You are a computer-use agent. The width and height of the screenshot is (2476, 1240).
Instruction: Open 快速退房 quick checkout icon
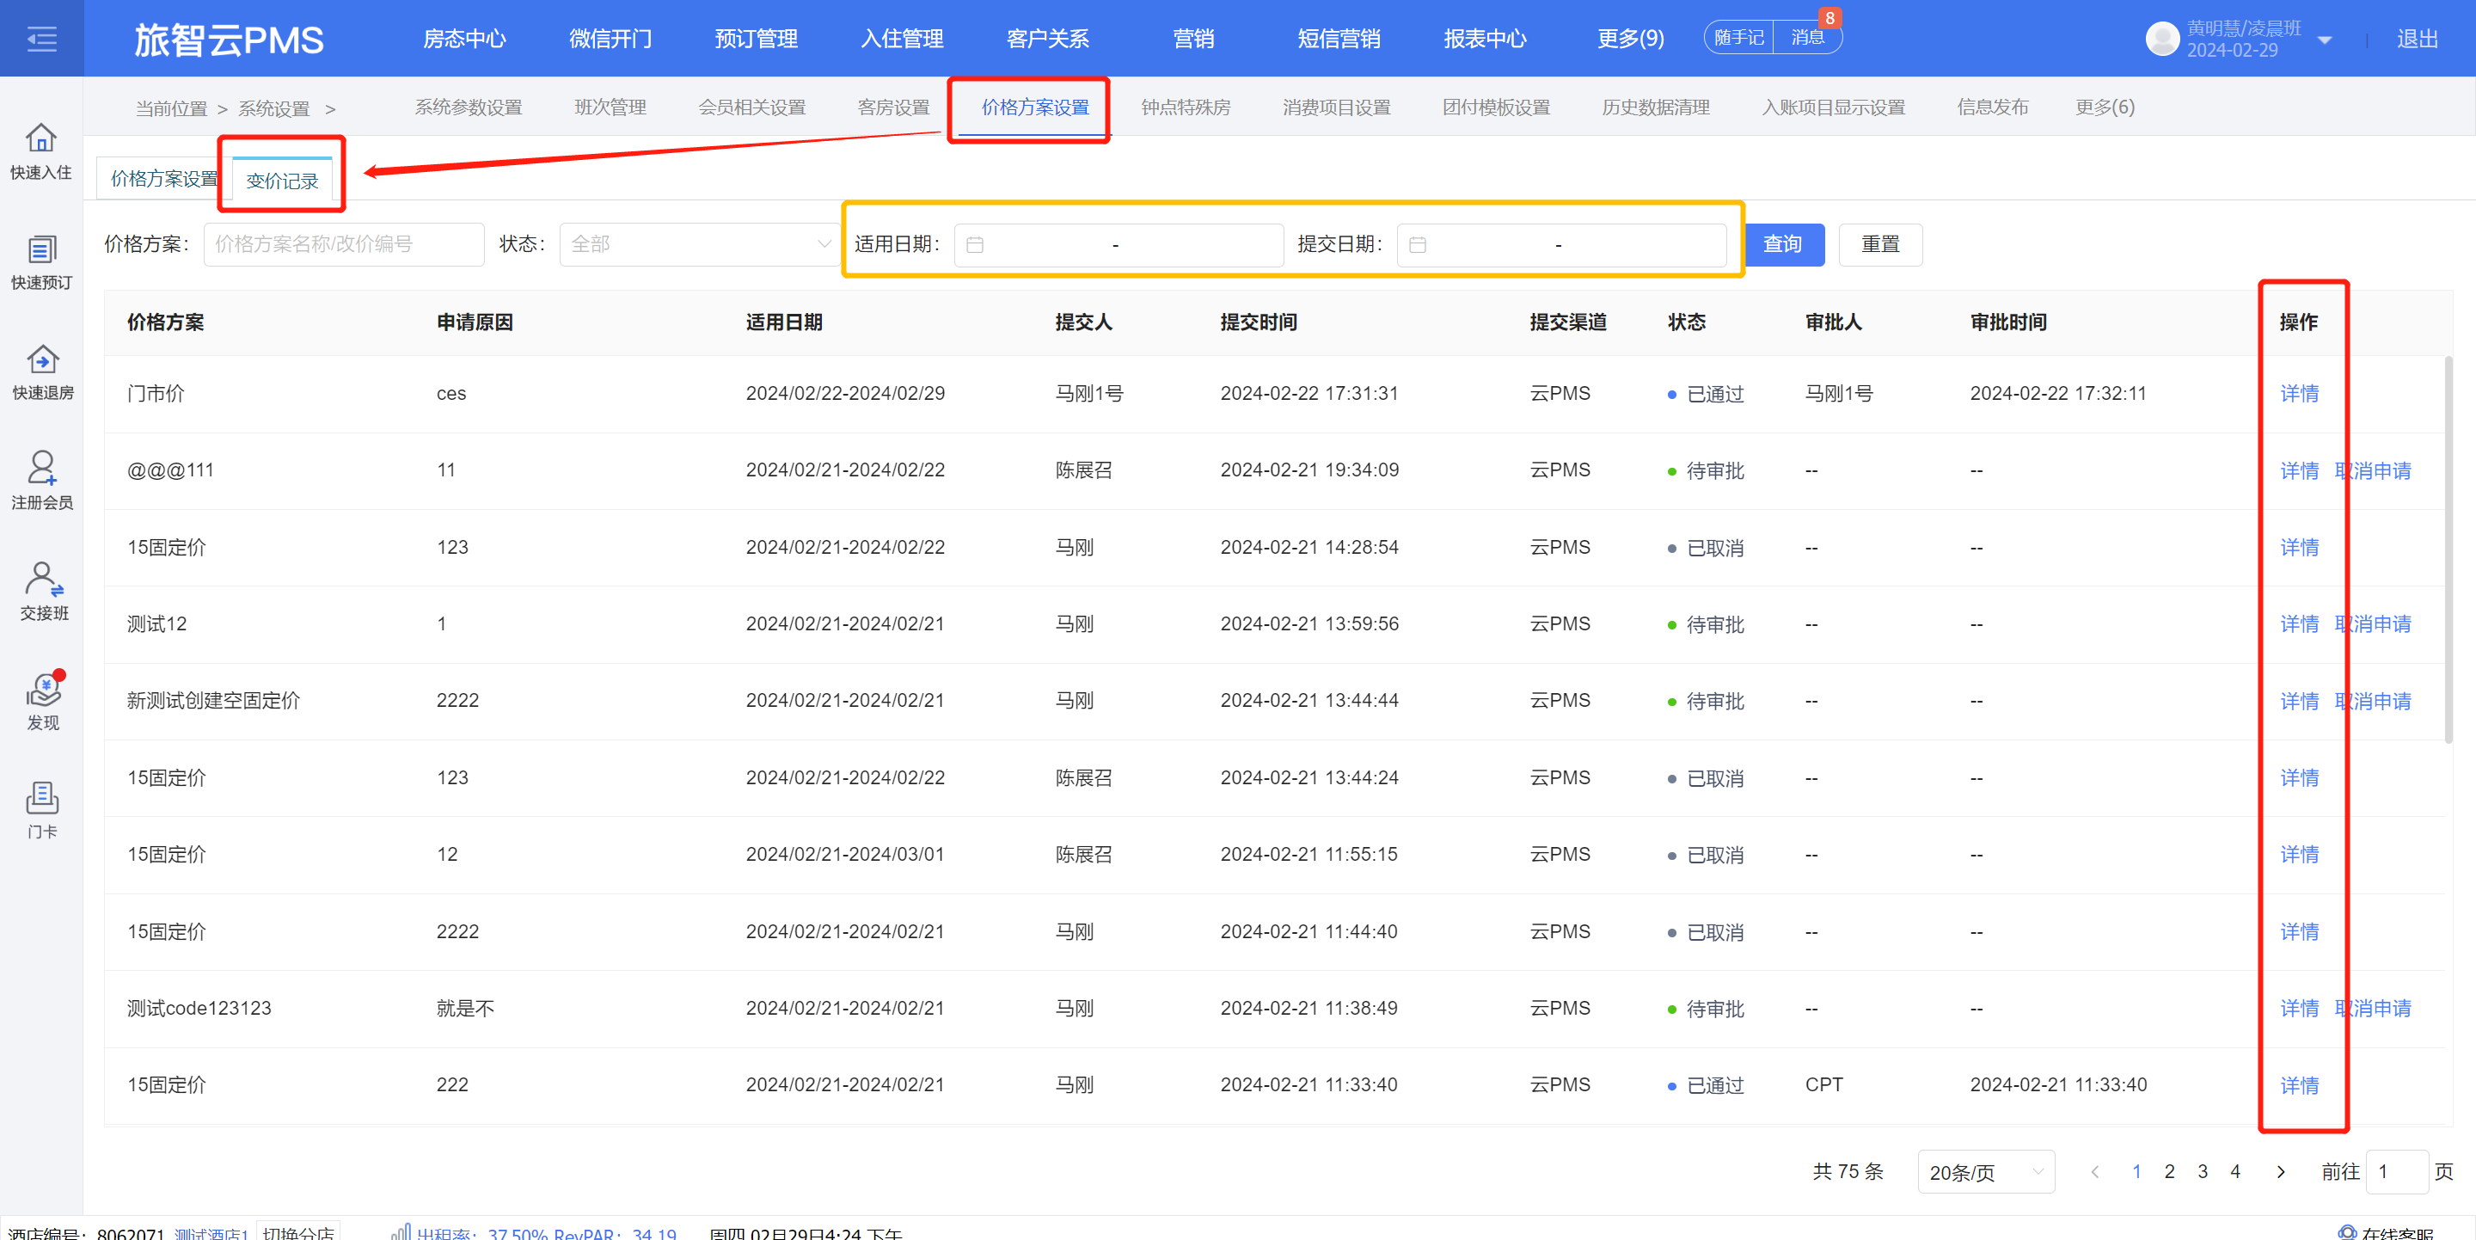point(42,359)
